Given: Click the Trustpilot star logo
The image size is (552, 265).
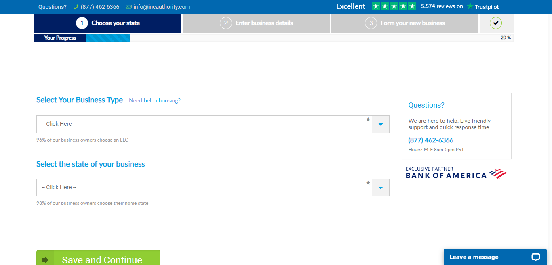Looking at the screenshot, I should click(x=470, y=6).
